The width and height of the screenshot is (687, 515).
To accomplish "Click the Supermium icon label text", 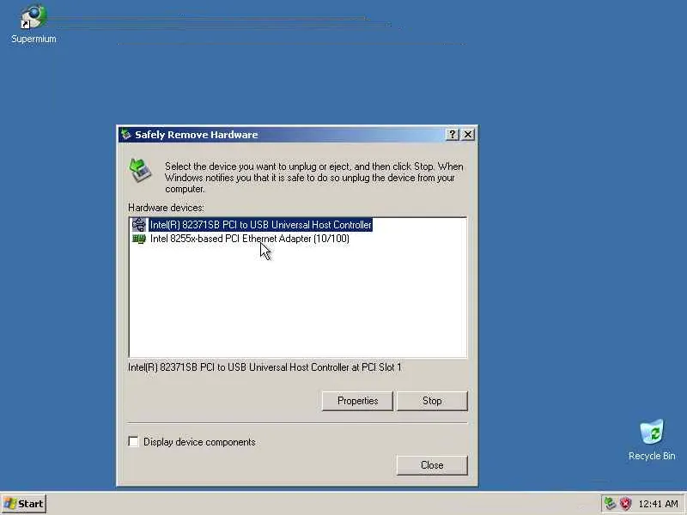I will click(33, 39).
